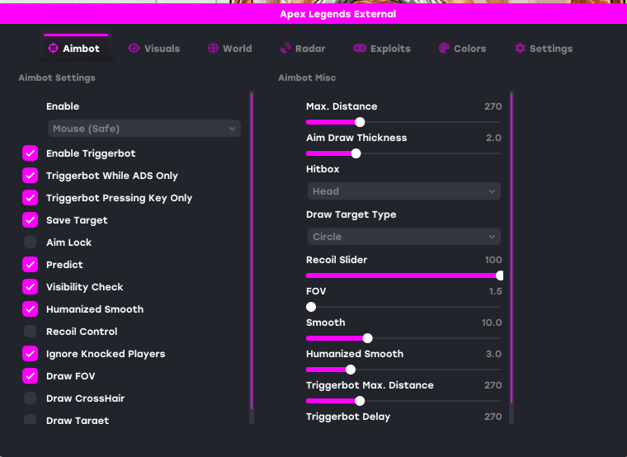The width and height of the screenshot is (627, 457).
Task: Click the Aimbot Settings panel scrollbar
Action: (252, 251)
